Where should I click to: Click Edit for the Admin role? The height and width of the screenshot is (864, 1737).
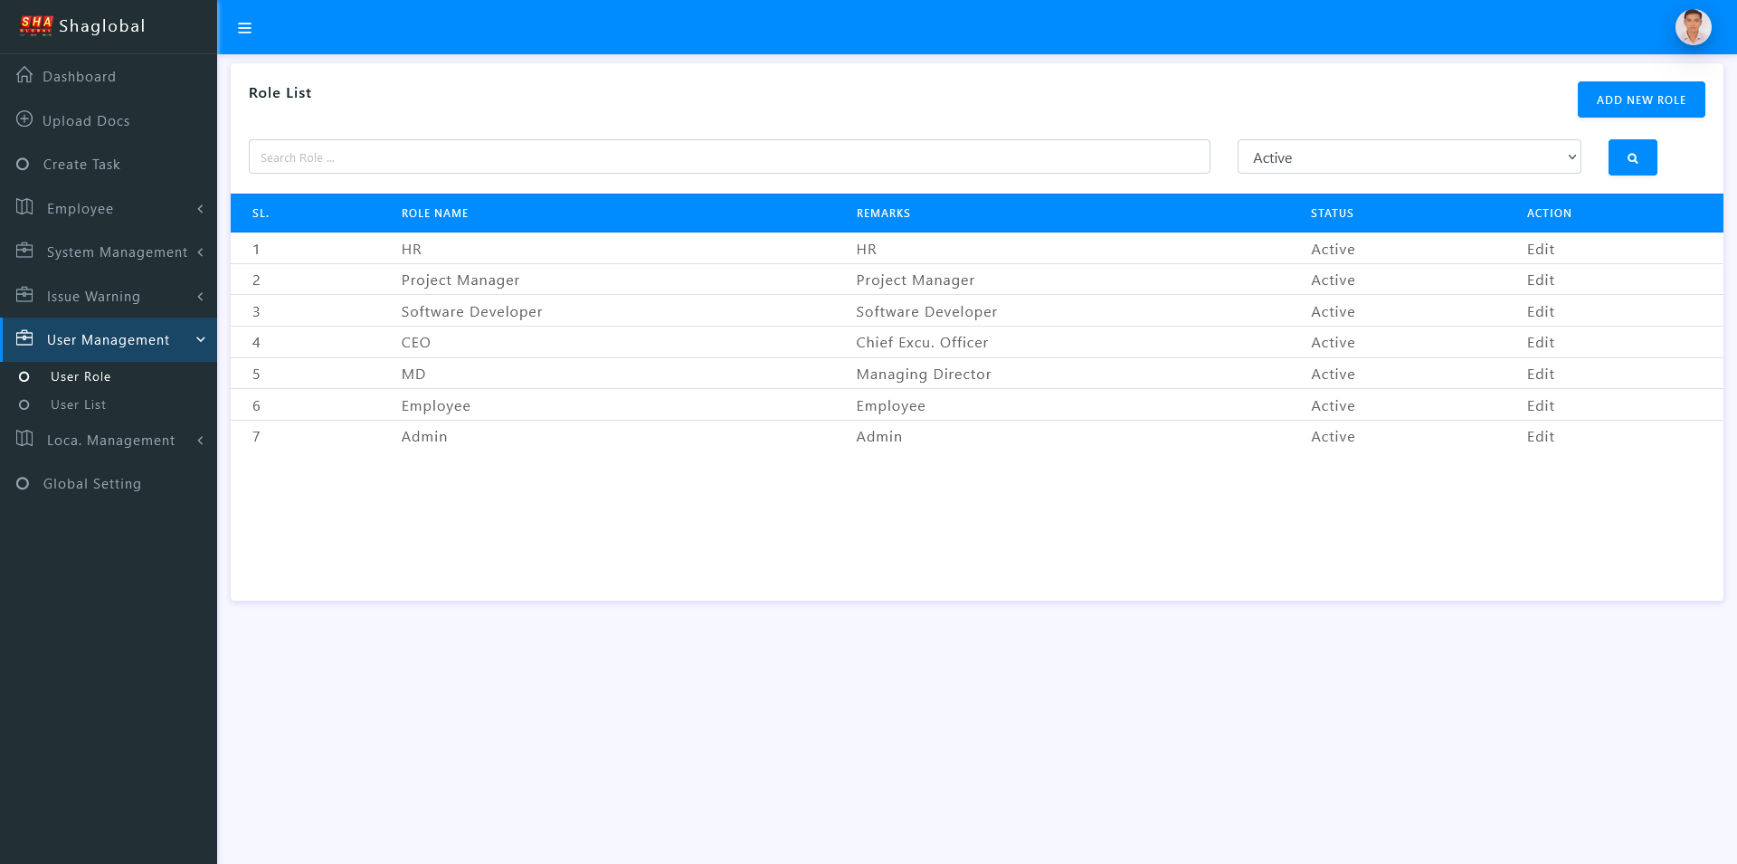click(1540, 437)
